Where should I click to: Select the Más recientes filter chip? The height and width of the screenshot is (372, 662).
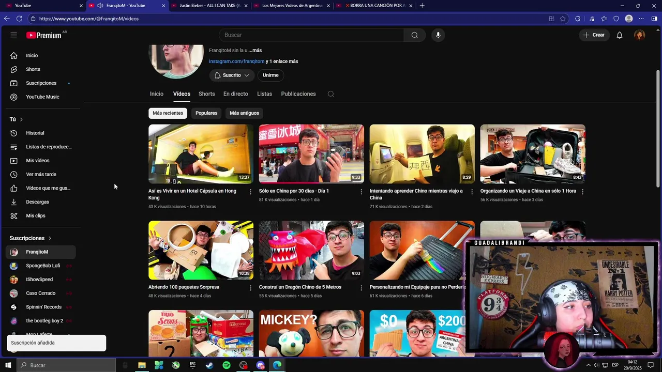click(168, 113)
